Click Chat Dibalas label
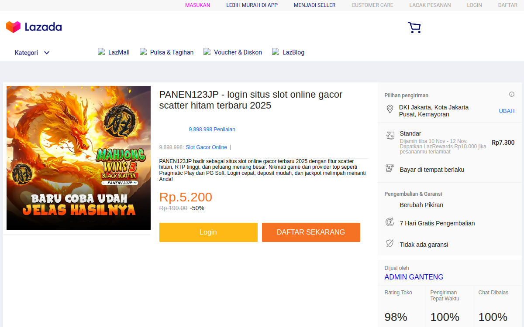524x327 pixels. pos(493,293)
